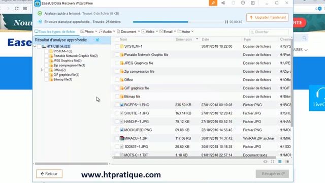Click the browser apps grid icon
This screenshot has height=183, width=325.
point(25,9)
